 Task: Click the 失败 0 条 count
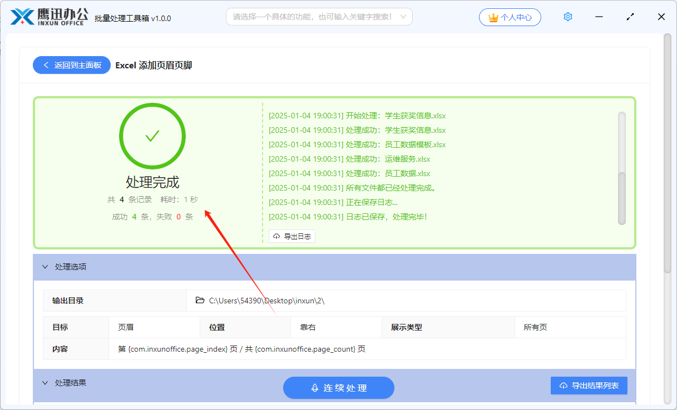coord(175,217)
